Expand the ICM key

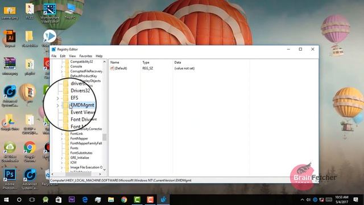[x=62, y=163]
